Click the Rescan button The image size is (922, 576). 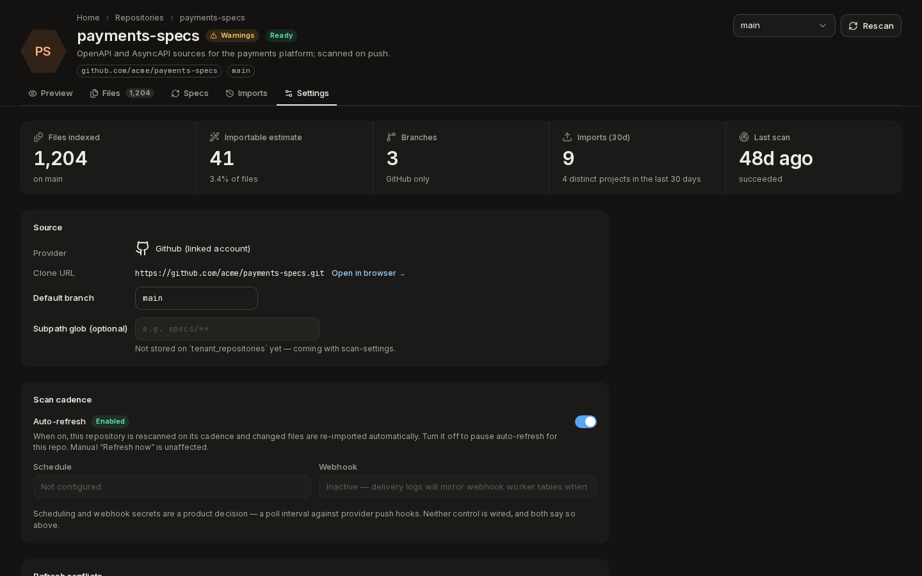871,26
